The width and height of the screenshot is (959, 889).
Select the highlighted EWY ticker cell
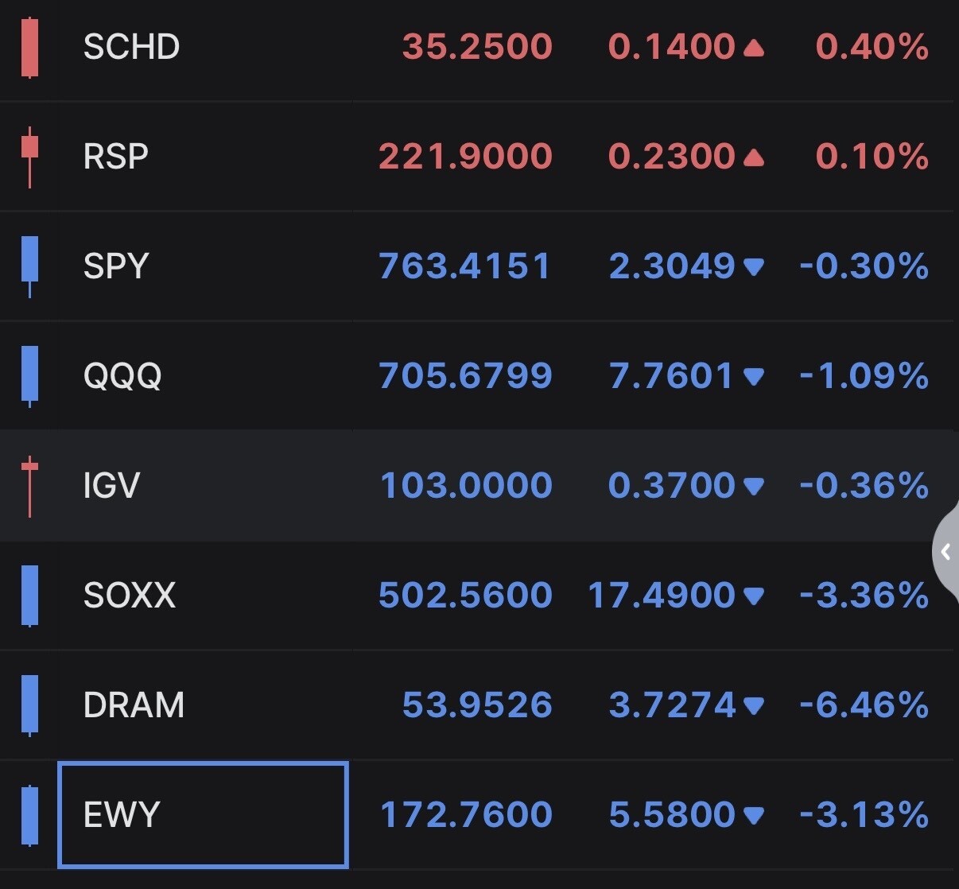(203, 814)
